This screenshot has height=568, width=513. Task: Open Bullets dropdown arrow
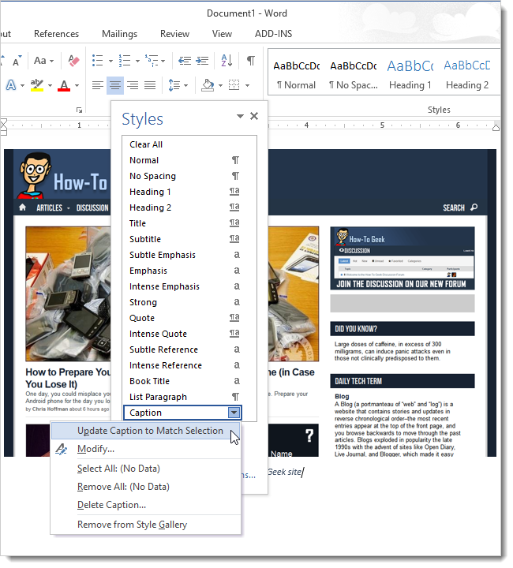tap(110, 61)
